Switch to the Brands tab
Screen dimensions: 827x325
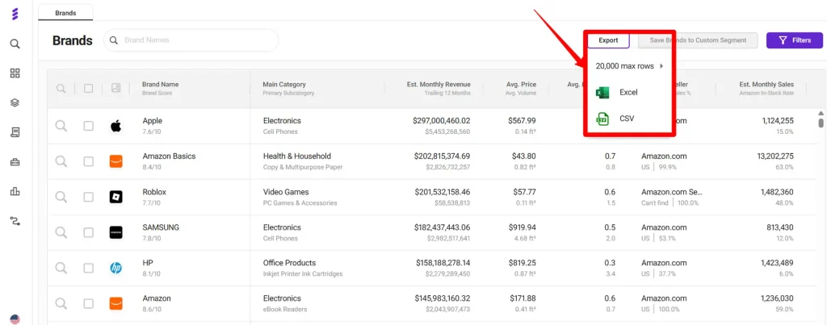coord(65,13)
